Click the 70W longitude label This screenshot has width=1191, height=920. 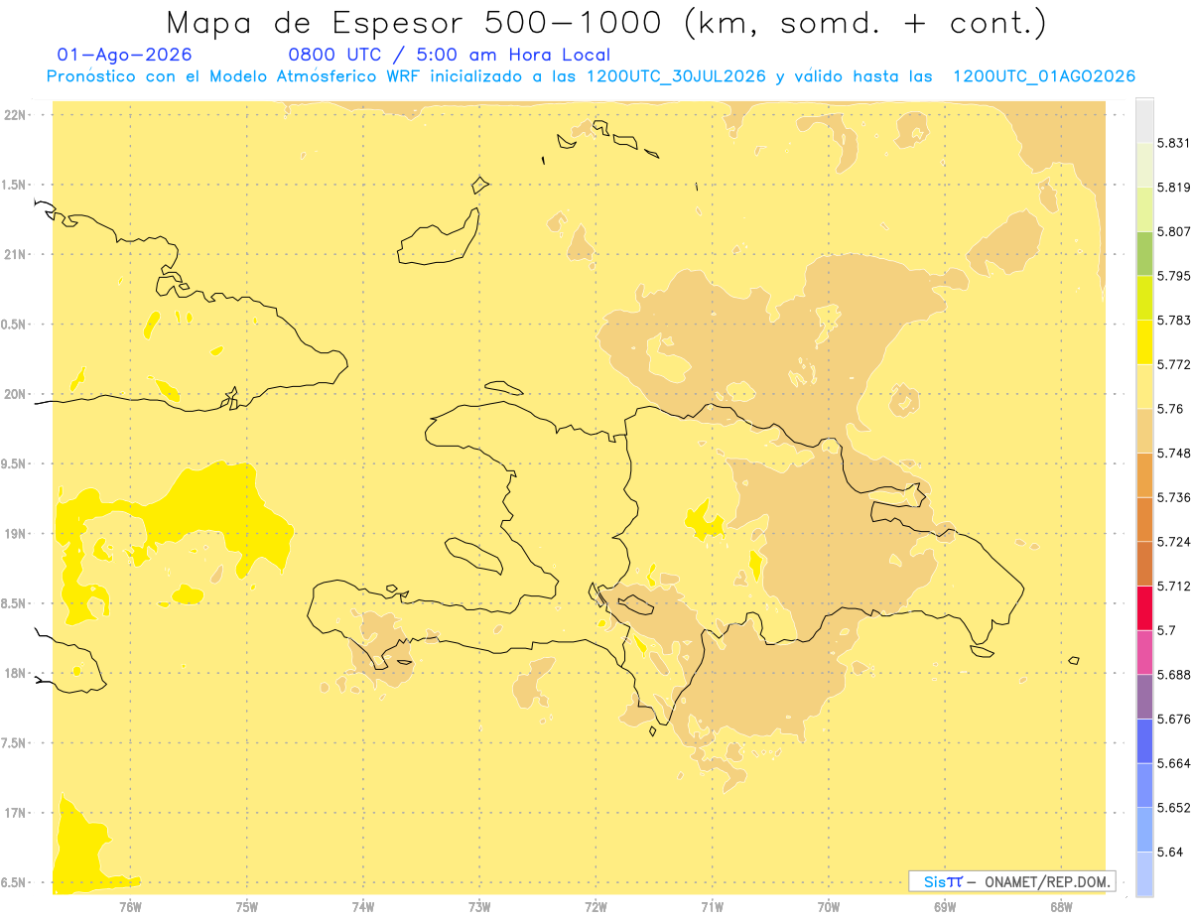pyautogui.click(x=829, y=907)
